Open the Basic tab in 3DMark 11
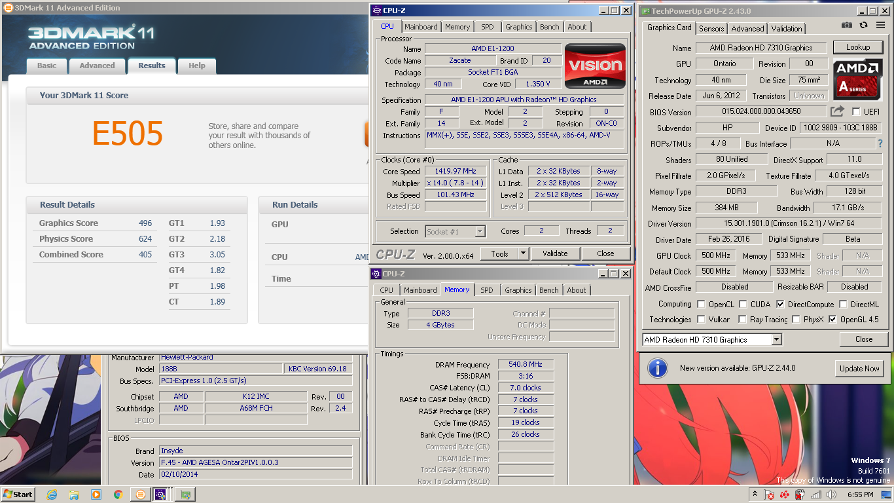Viewport: 894px width, 503px height. tap(47, 65)
